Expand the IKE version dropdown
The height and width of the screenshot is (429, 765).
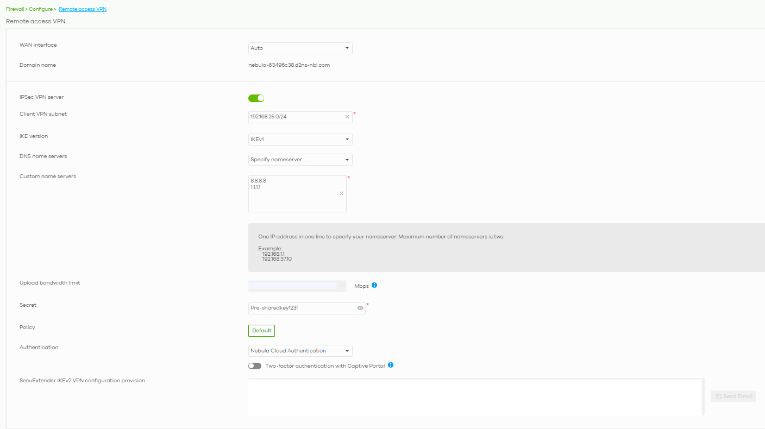click(300, 140)
